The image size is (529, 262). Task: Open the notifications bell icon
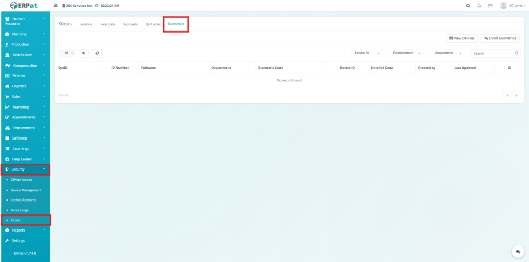479,6
